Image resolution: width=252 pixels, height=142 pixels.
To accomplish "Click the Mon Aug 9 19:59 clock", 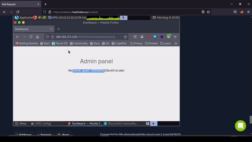I will coord(168,17).
